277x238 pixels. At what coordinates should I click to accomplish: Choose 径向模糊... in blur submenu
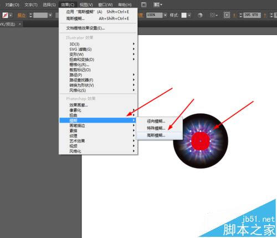[x=160, y=121]
